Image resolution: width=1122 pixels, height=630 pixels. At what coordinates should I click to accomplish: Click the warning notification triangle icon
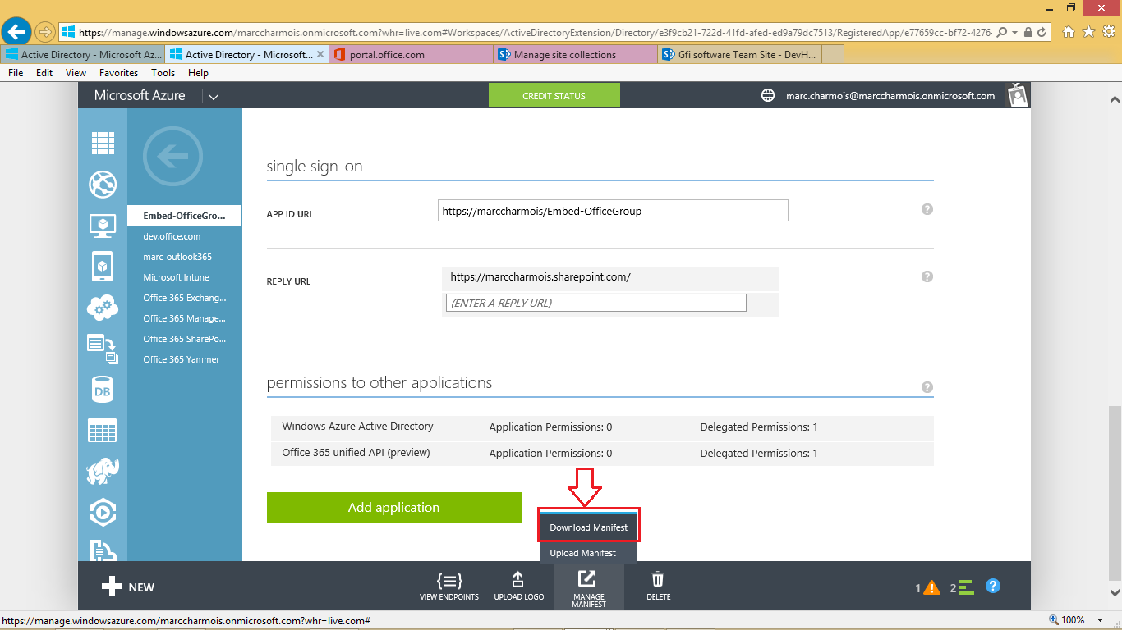[x=931, y=587]
